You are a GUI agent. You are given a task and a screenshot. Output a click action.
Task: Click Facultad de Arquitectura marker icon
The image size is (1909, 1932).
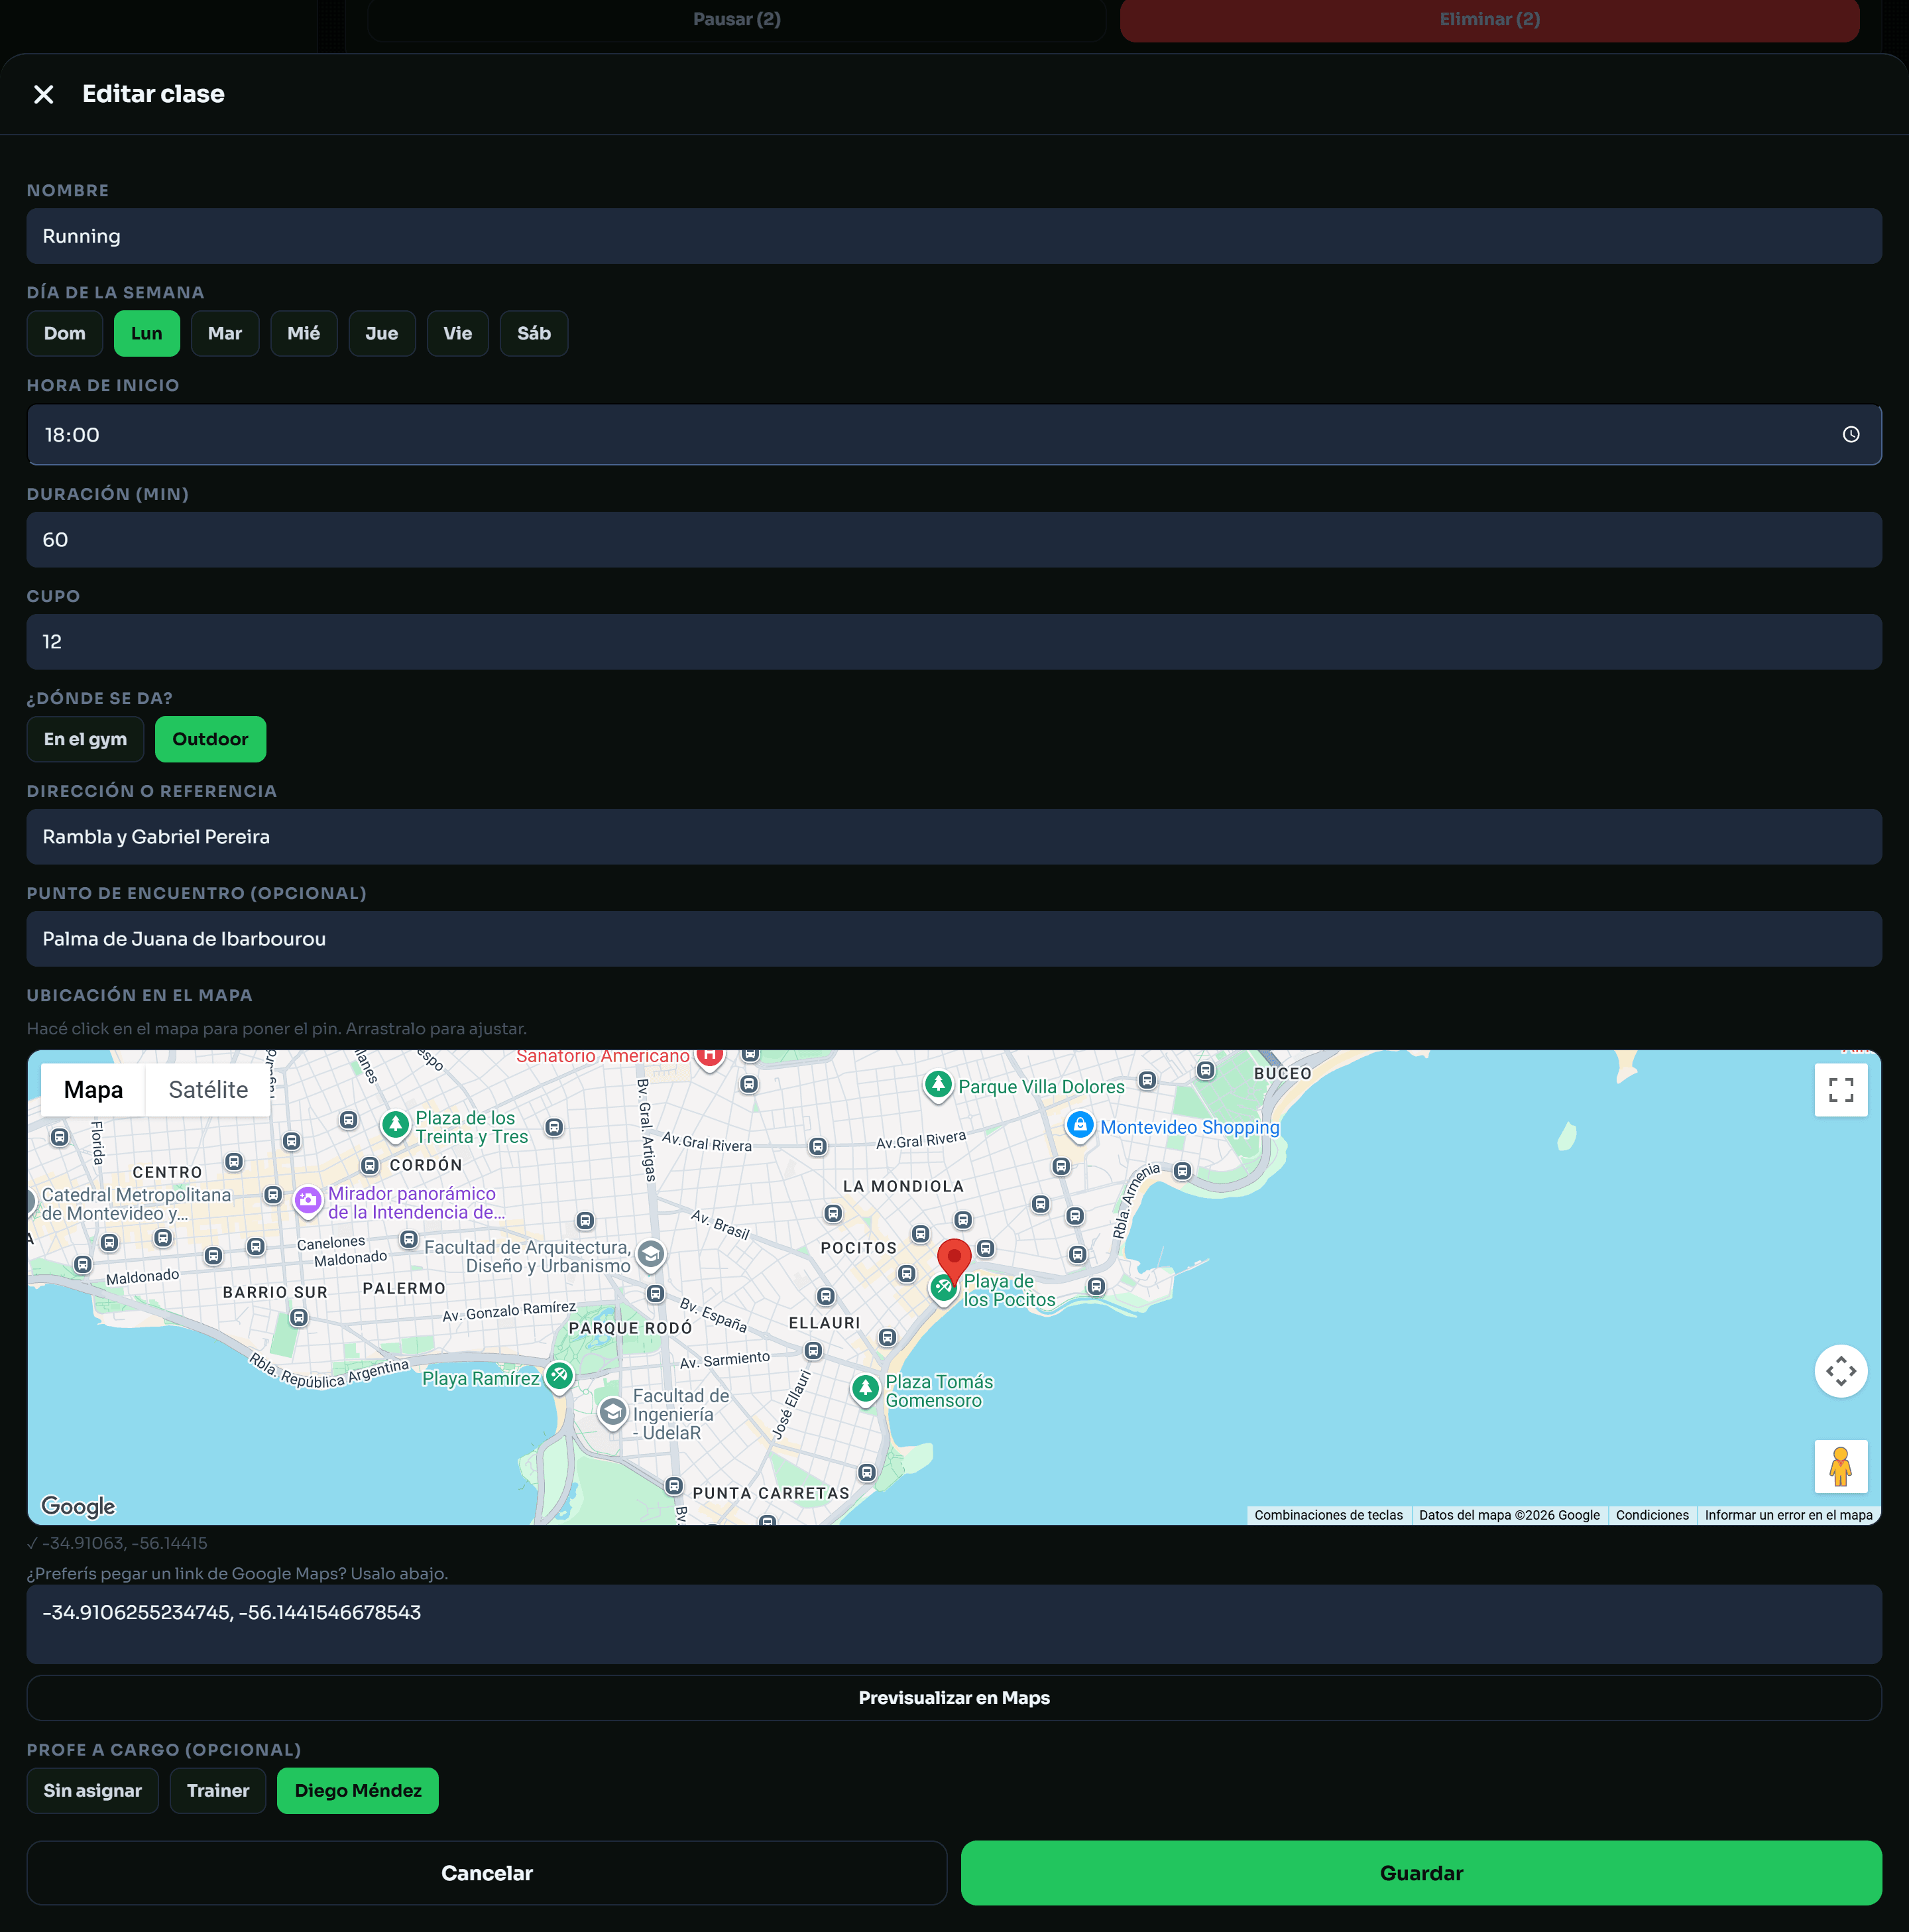(x=651, y=1254)
